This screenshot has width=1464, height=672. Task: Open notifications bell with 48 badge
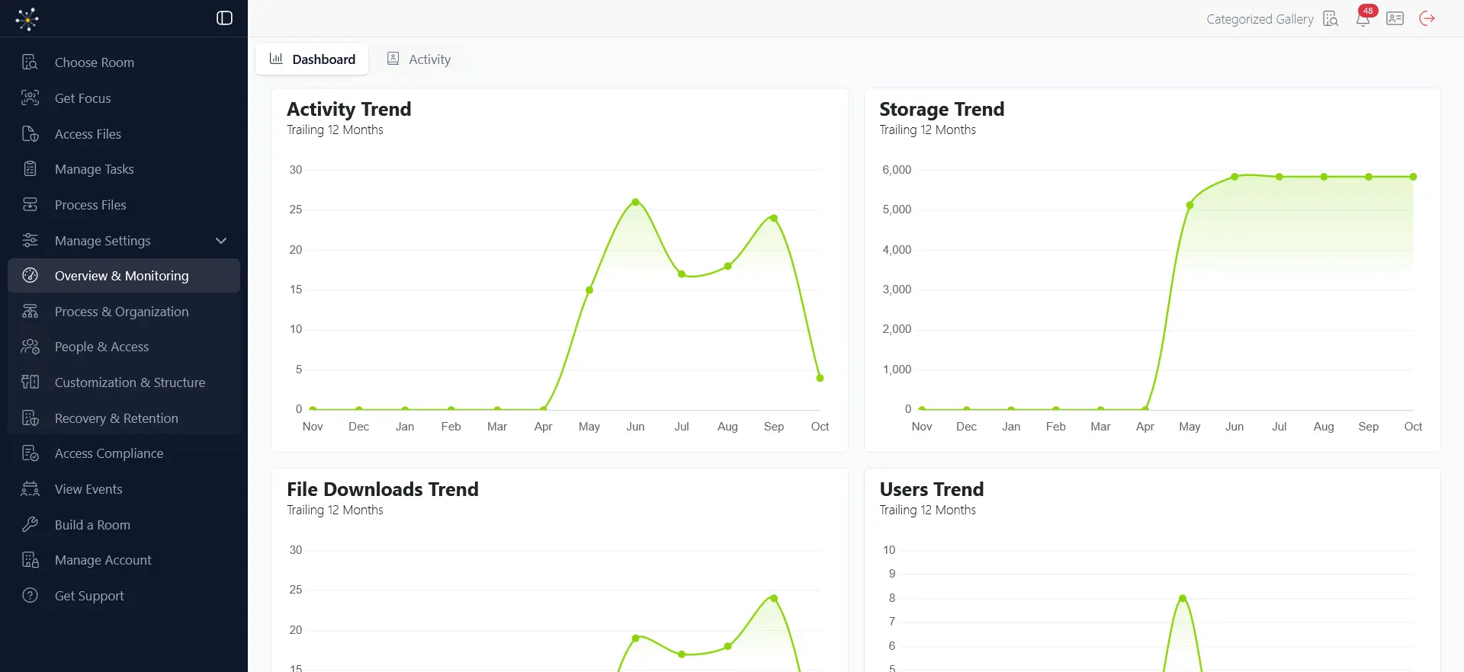tap(1363, 18)
